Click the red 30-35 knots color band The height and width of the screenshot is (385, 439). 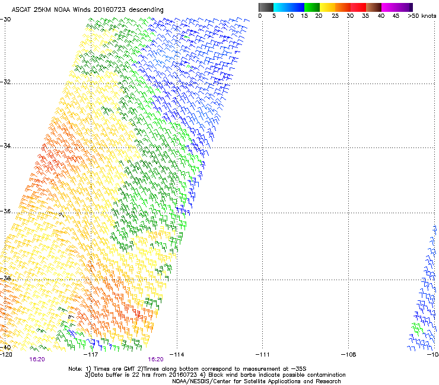[x=358, y=7]
